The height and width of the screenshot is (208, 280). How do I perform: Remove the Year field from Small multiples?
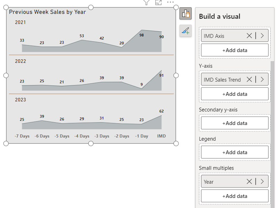pos(249,182)
